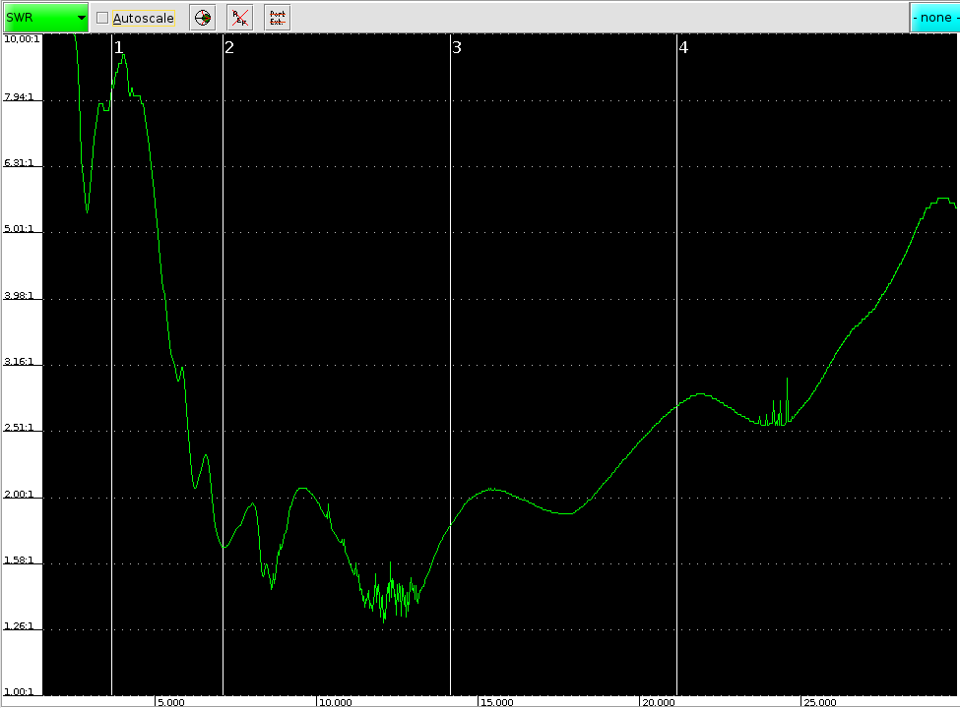Click the 2,00:1 SWR axis label
The width and height of the screenshot is (960, 708).
(21, 494)
